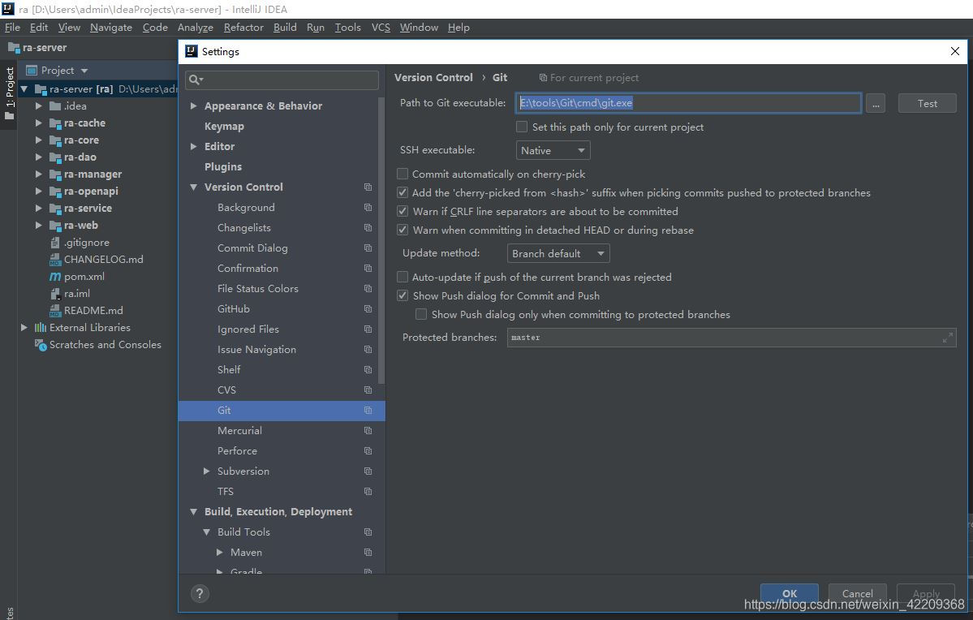
Task: Click the Scratches and Consoles icon
Action: click(41, 345)
